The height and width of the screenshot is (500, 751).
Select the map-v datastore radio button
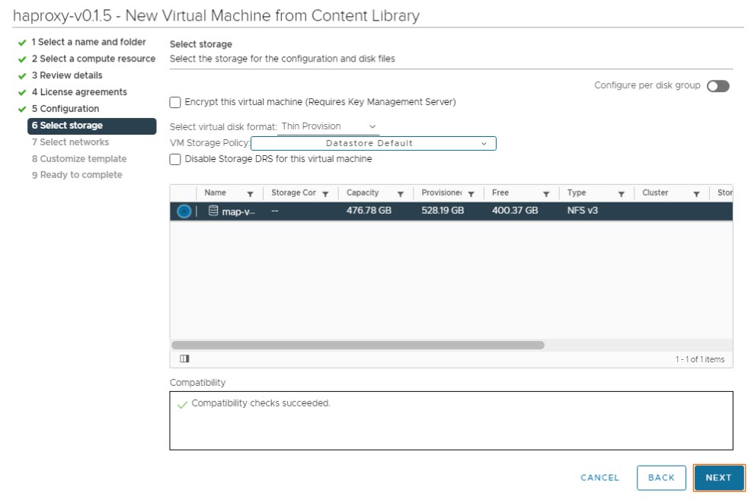(184, 211)
